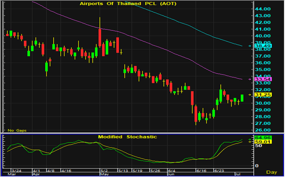The width and height of the screenshot is (285, 177).
Task: Click the Apr month label
Action: (36, 175)
